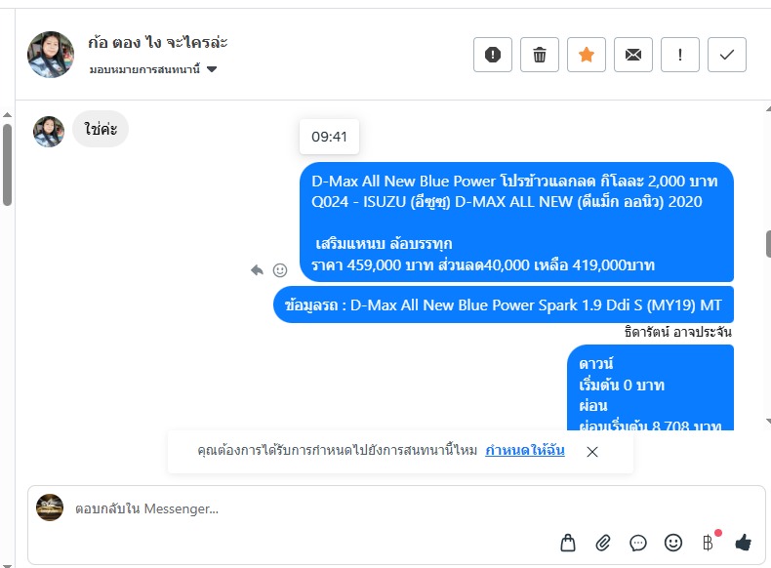771x568 pixels.
Task: Mark conversation done with the checkmark button
Action: (x=727, y=55)
